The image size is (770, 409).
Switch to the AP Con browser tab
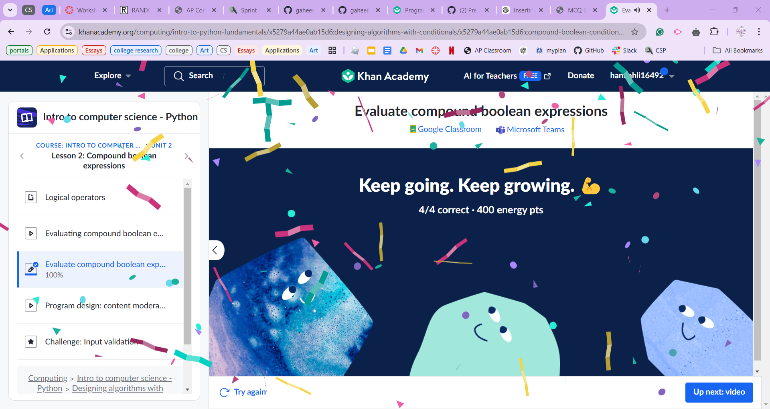pos(195,10)
